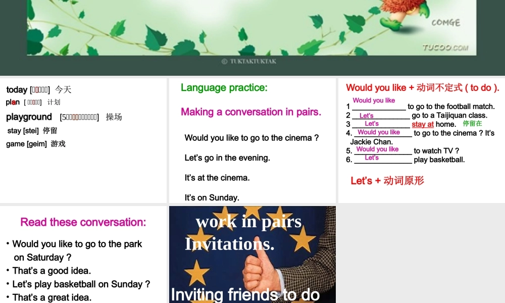The image size is (505, 303).
Task: Click 'to go to the football match.' sentence
Action: tap(451, 107)
